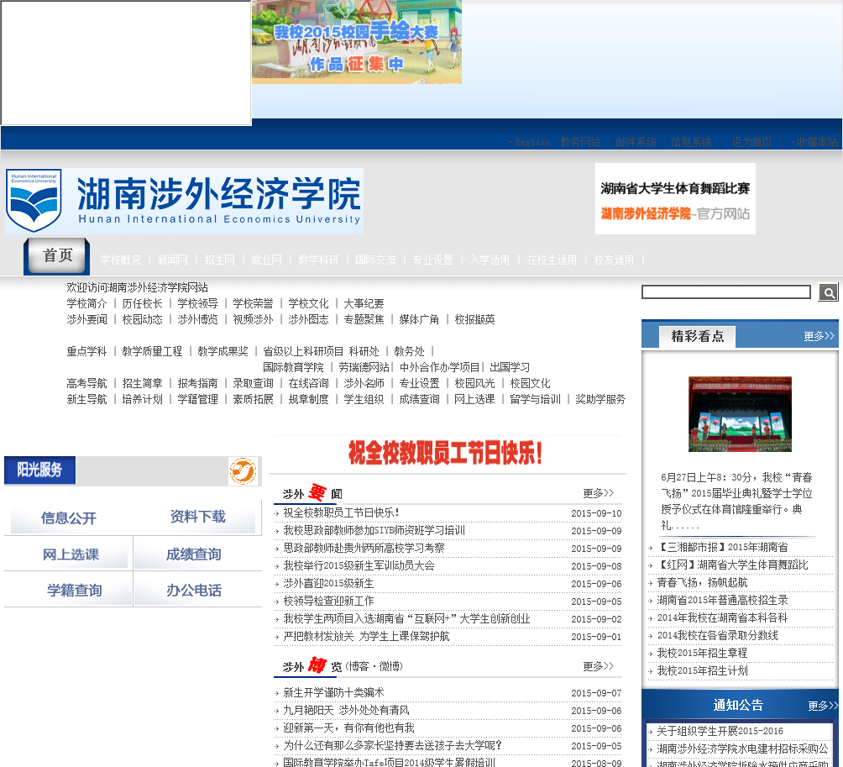Expand 更多 for 涉外博览 section
The width and height of the screenshot is (843, 767).
[598, 666]
